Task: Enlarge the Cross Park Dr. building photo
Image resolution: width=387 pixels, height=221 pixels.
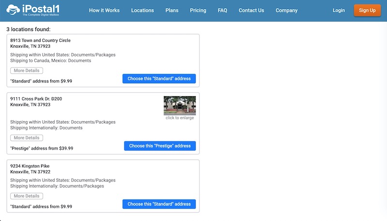Action: tap(179, 106)
